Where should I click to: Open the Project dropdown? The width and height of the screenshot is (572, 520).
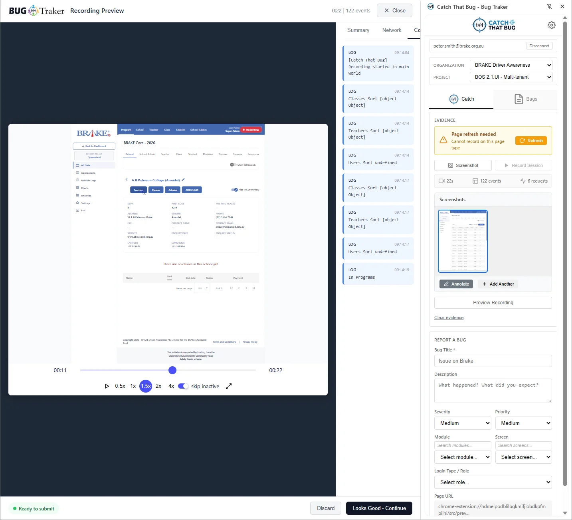tap(511, 77)
